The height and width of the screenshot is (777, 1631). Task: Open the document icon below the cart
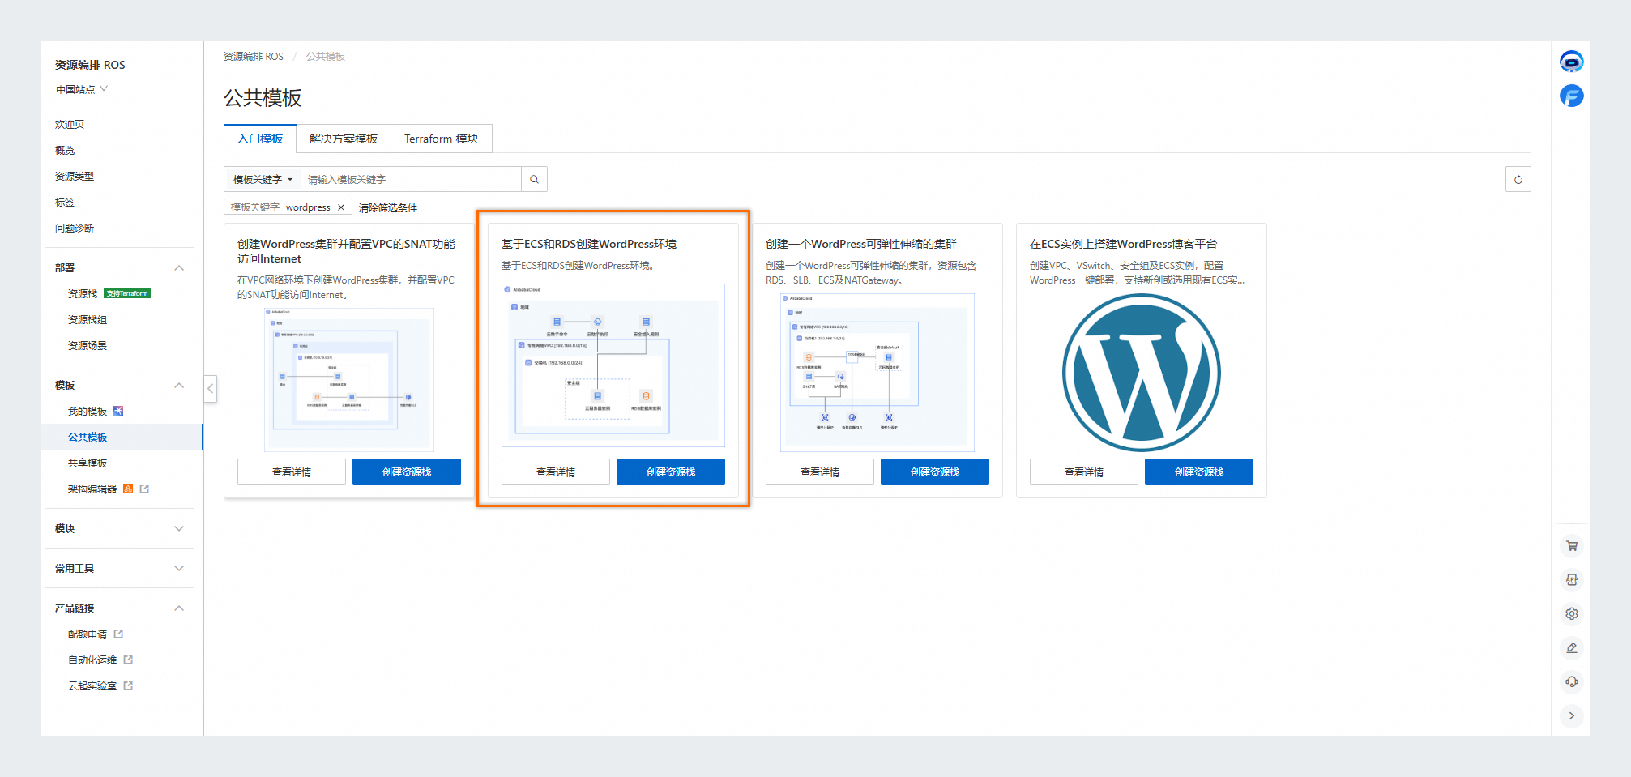tap(1571, 579)
